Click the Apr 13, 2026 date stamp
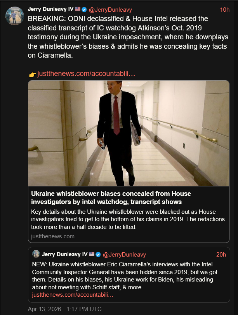238x315 pixels. pyautogui.click(x=64, y=309)
